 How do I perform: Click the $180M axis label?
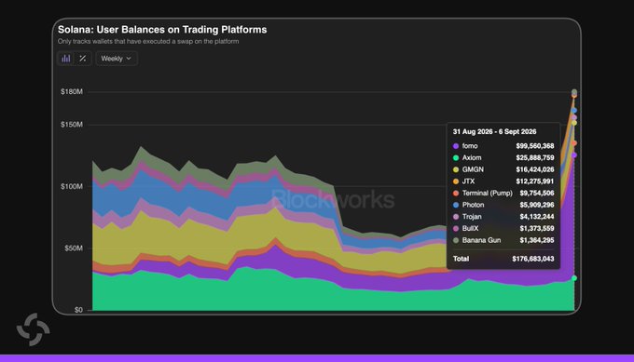coord(72,91)
